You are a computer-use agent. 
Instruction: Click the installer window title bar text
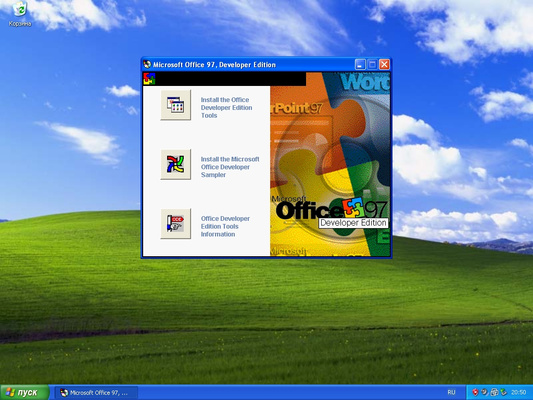click(213, 64)
